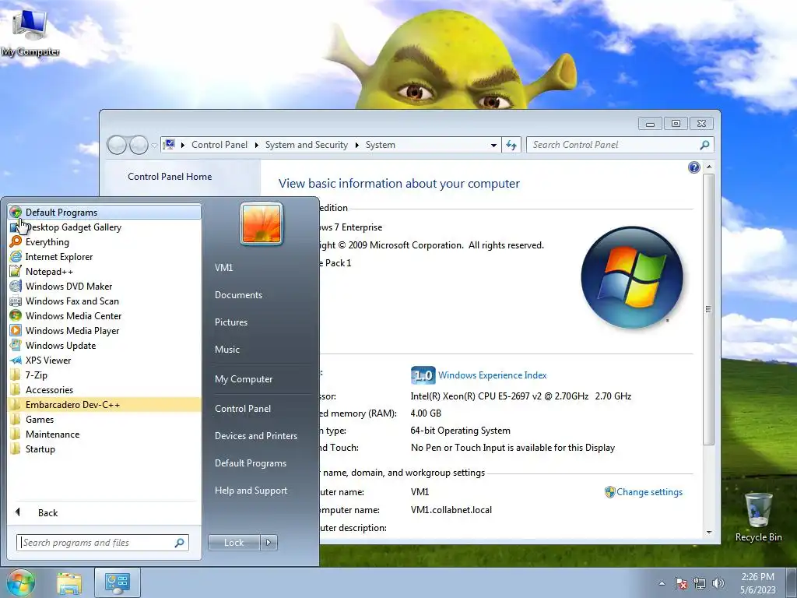This screenshot has width=797, height=598.
Task: Expand the Startup folder
Action: [x=104, y=449]
